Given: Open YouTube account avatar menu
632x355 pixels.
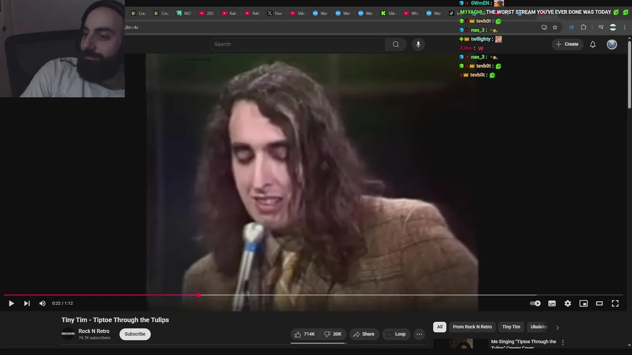Looking at the screenshot, I should (x=612, y=44).
